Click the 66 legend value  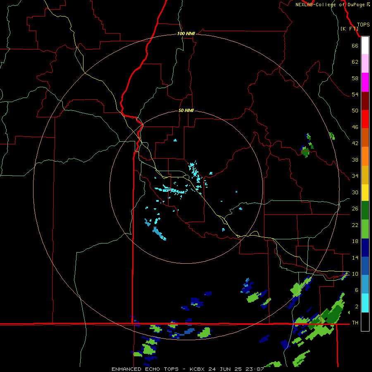pyautogui.click(x=355, y=46)
